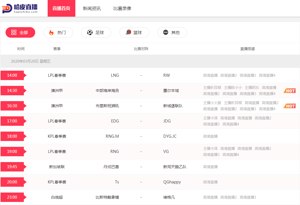Viewport: 300px width, 205px height.
Task: Open 高清直播3 for 比斯特戴拿模 match
Action: click(248, 197)
